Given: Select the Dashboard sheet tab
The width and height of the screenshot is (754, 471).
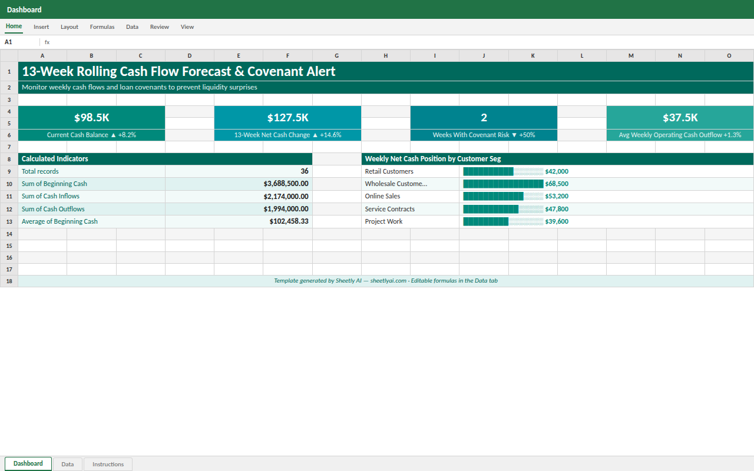Looking at the screenshot, I should pyautogui.click(x=28, y=463).
